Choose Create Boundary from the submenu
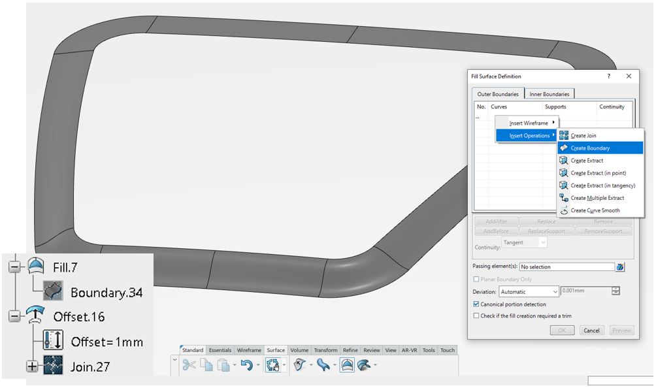656x388 pixels. click(590, 148)
